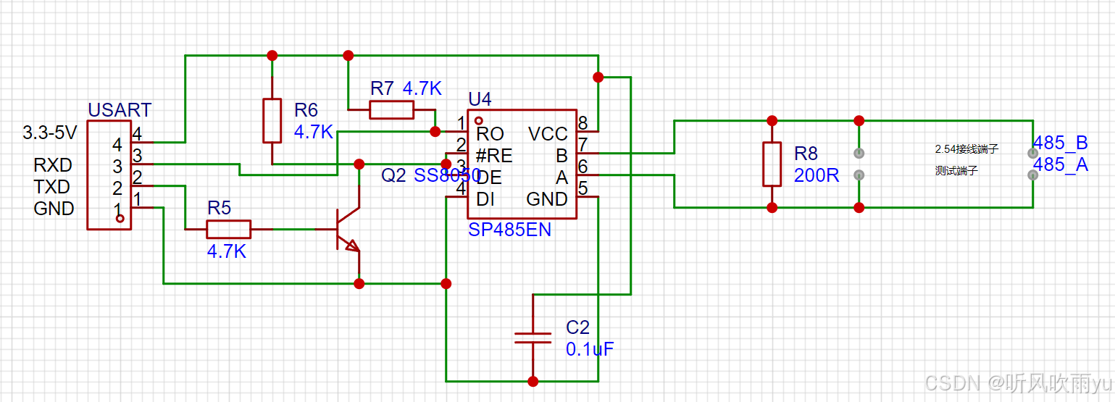Image resolution: width=1115 pixels, height=402 pixels.
Task: Click the SP485EN part name
Action: [x=509, y=230]
